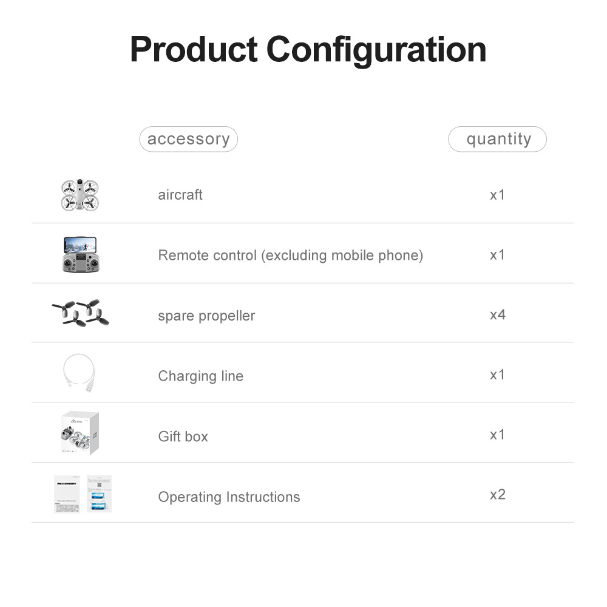The width and height of the screenshot is (607, 607).
Task: Click the right instructions sheet with blue labels
Action: (x=99, y=493)
